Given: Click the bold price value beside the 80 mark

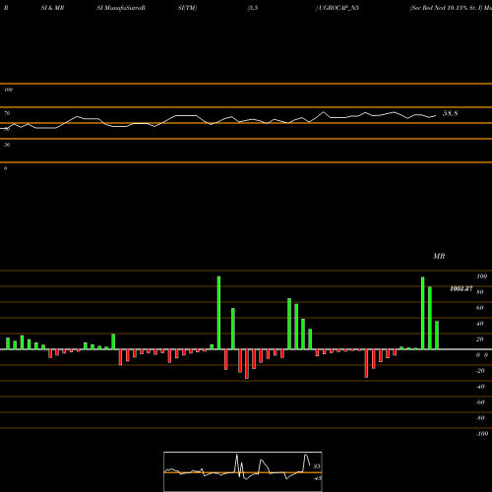Looking at the screenshot, I should coord(461,288).
